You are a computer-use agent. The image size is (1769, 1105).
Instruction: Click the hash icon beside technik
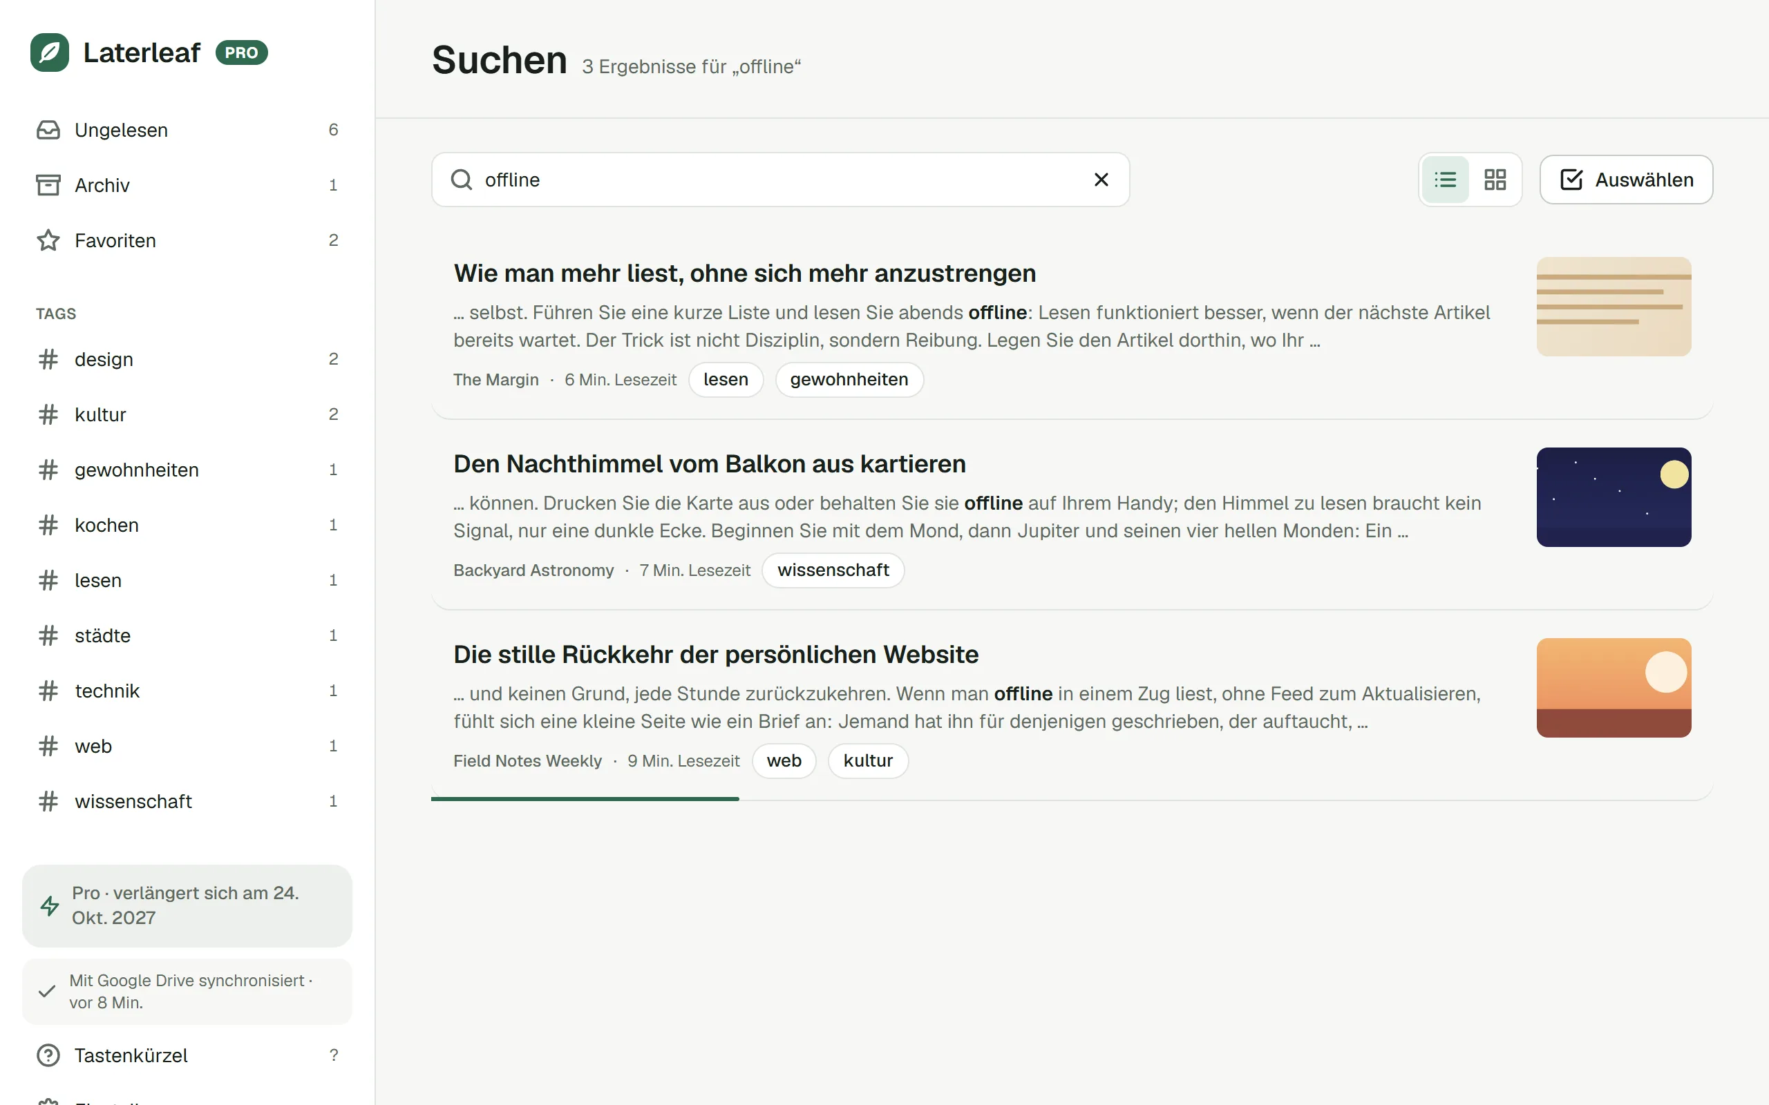[48, 691]
